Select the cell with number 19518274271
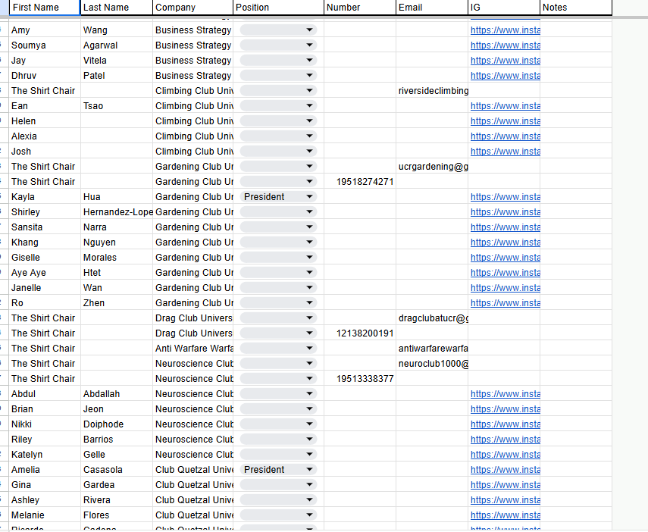648x532 pixels. (x=360, y=182)
